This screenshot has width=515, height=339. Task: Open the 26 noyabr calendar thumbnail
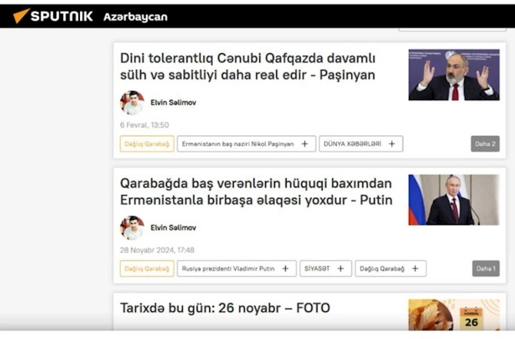coord(454,314)
